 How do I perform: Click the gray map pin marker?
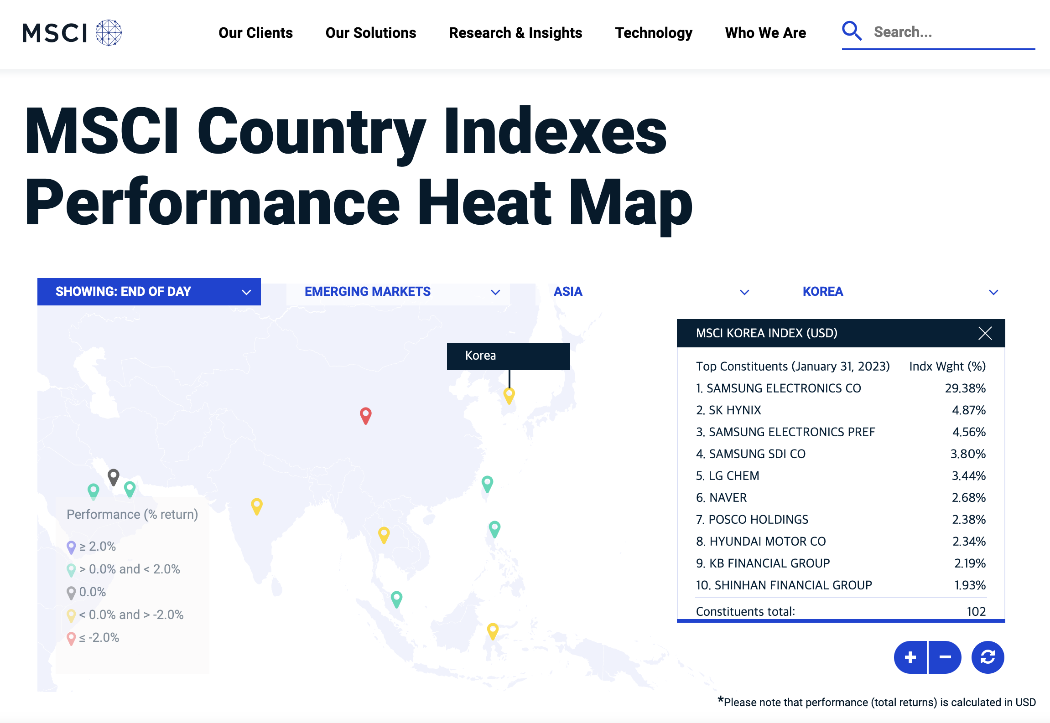point(113,476)
